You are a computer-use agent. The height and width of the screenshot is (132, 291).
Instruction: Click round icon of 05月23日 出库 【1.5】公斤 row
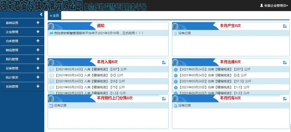[176, 87]
